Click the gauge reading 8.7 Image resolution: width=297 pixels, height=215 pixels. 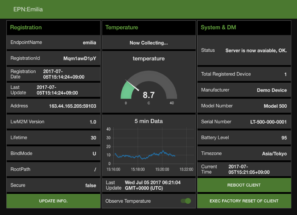pyautogui.click(x=148, y=95)
